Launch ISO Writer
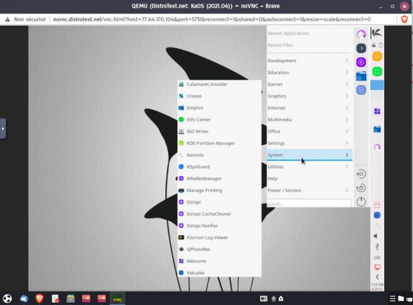This screenshot has height=305, width=413. [197, 131]
